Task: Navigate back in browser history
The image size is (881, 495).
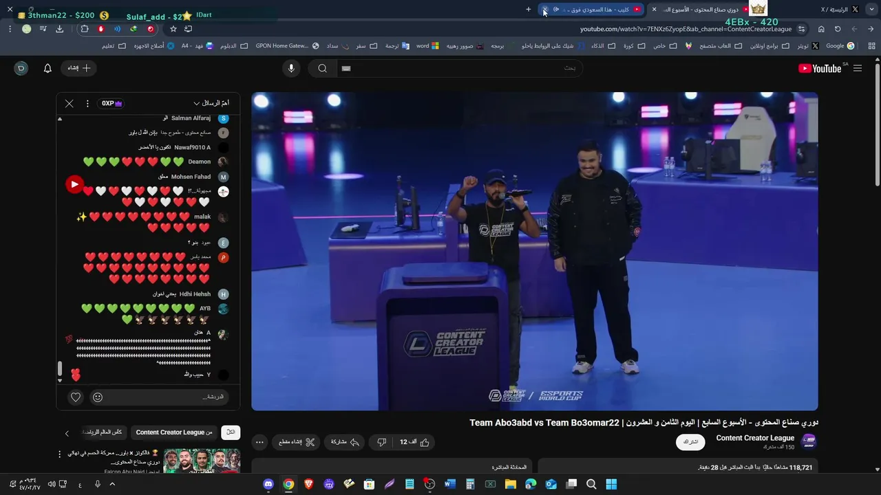Action: click(x=871, y=29)
